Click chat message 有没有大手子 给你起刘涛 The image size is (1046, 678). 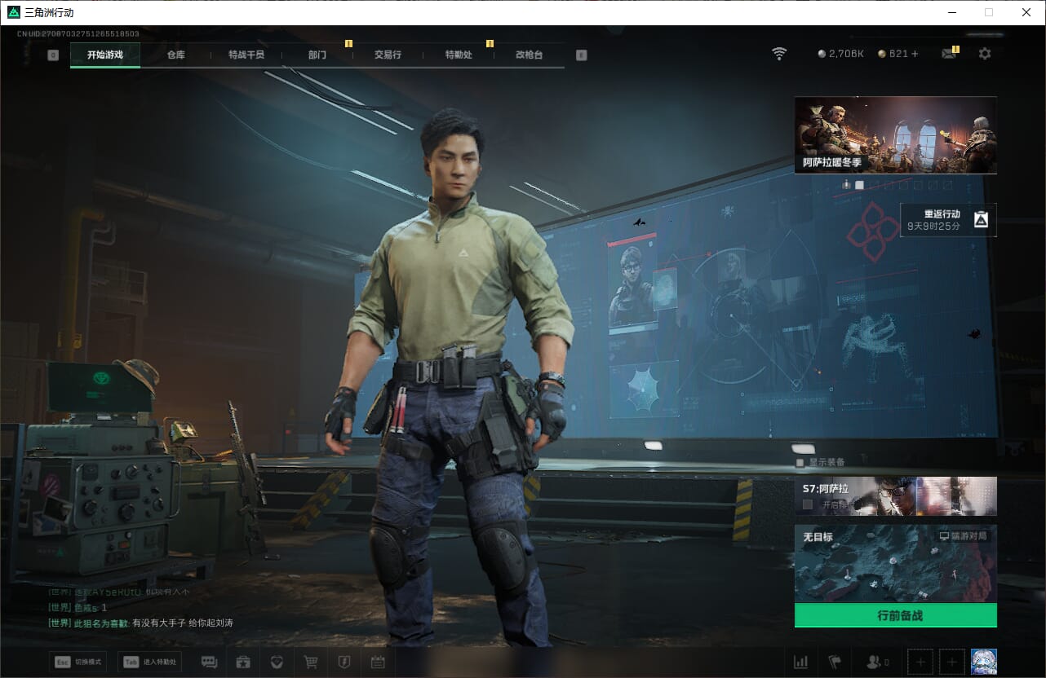182,623
